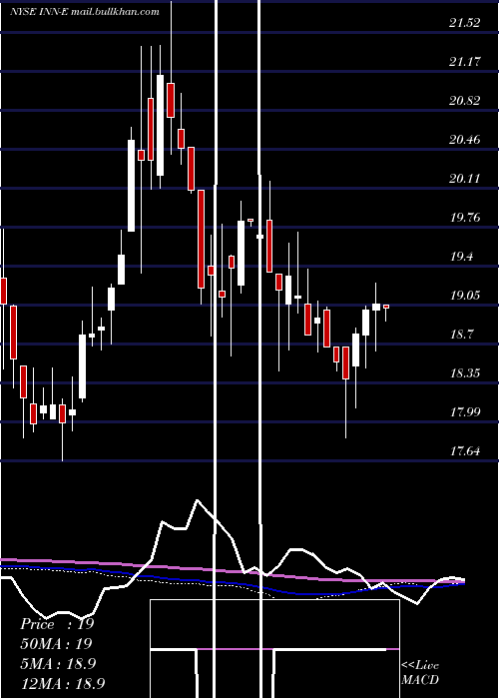Screen dimensions: 499x699
Task: Select the 18.35 price axis label
Action: pyautogui.click(x=465, y=373)
